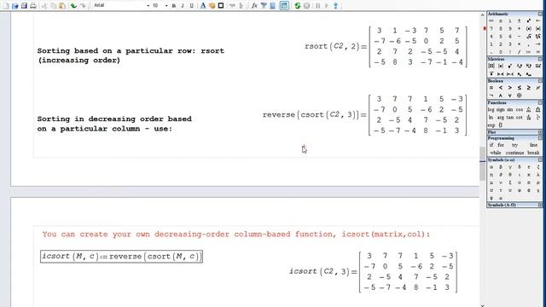Save the worksheet with the floppy disk icon
This screenshot has height=307, width=546.
(x=24, y=6)
